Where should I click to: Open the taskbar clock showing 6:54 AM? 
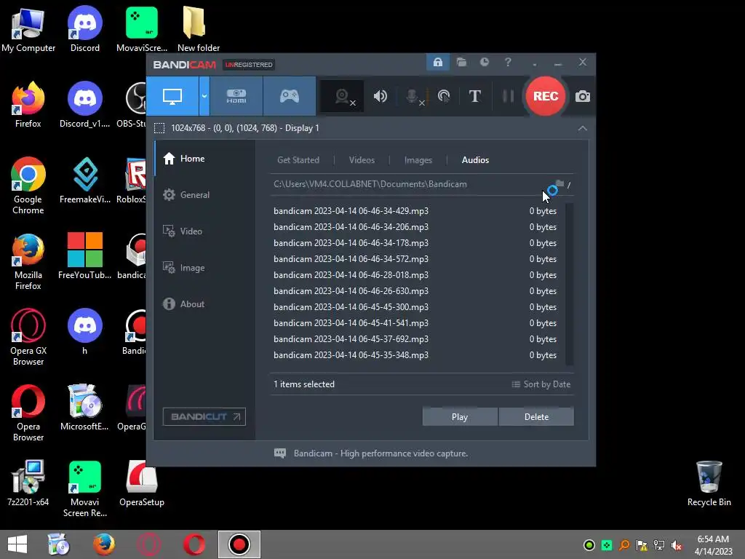click(713, 545)
